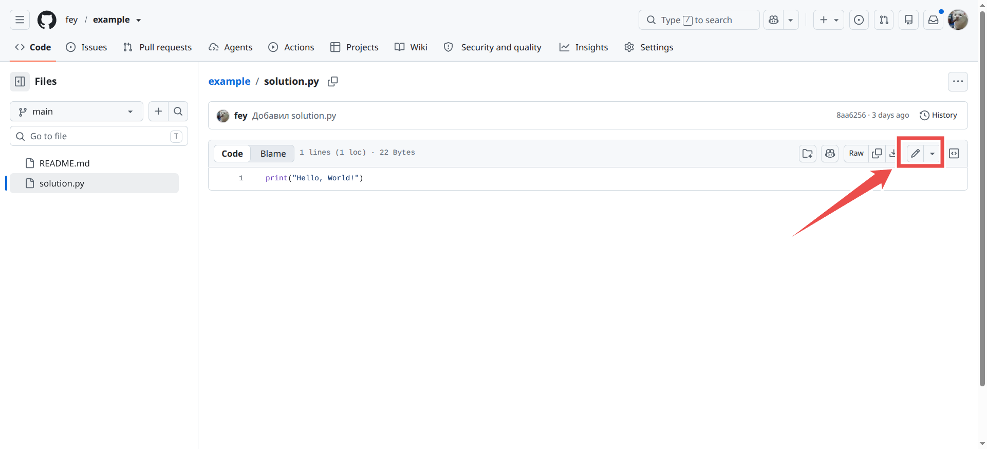The image size is (987, 449).
Task: Click the 'print' code on line 1
Action: coord(276,178)
